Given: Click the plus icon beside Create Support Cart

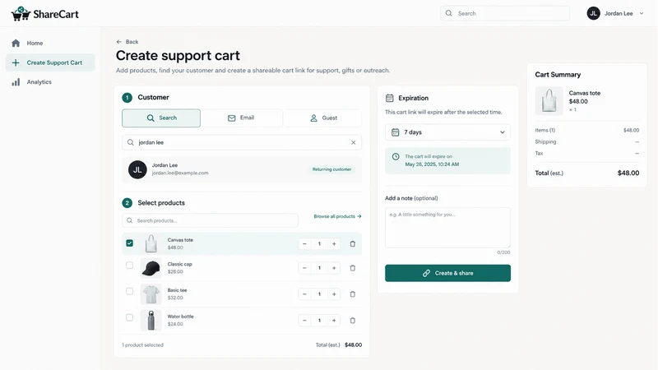Looking at the screenshot, I should (16, 62).
